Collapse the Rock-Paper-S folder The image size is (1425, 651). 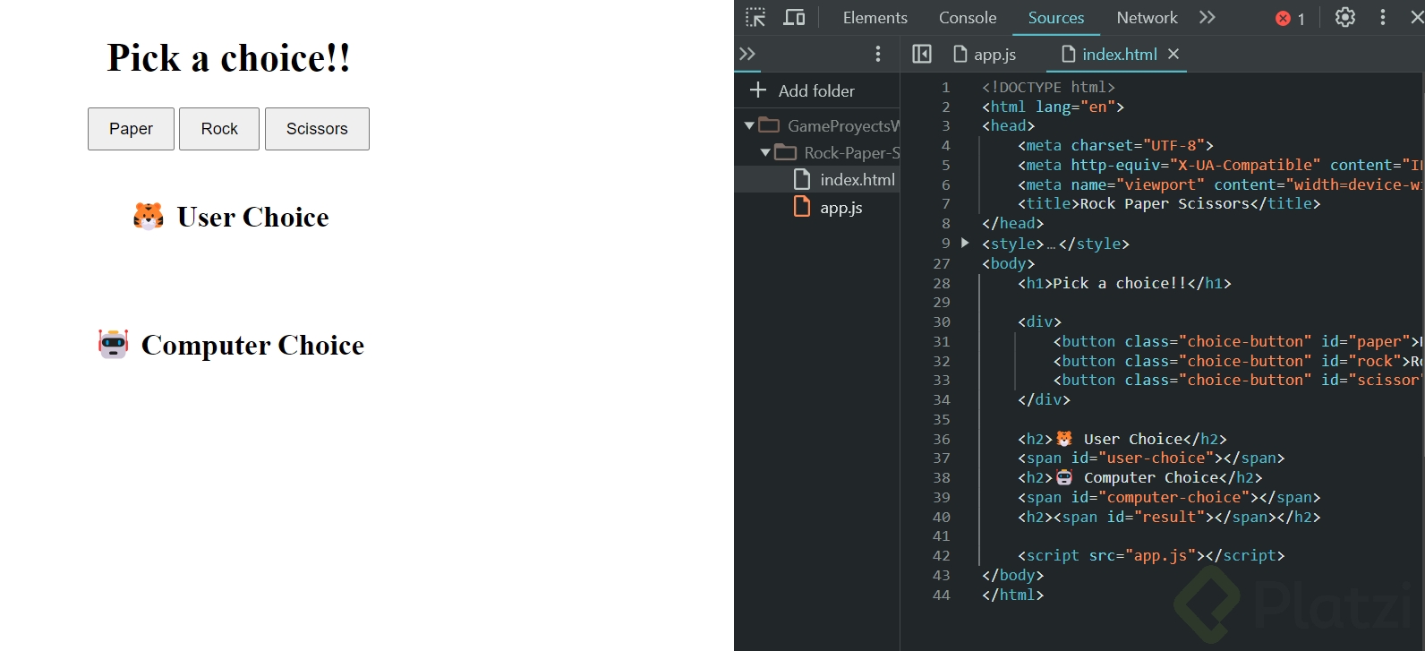(x=765, y=153)
